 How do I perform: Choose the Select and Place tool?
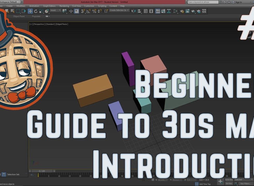click(47, 11)
